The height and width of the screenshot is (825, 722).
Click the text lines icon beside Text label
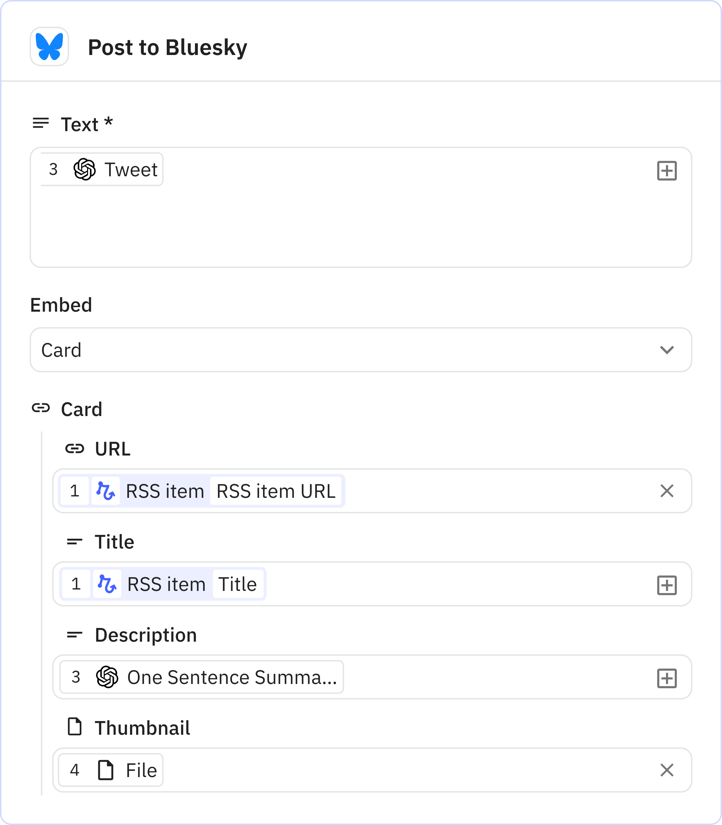coord(41,123)
